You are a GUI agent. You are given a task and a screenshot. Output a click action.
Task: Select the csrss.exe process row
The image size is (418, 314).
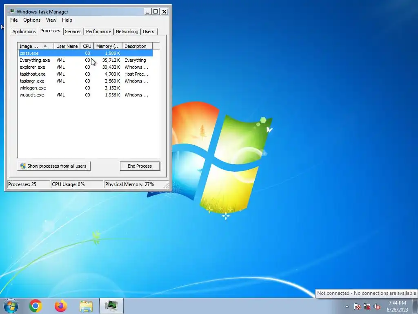click(85, 53)
